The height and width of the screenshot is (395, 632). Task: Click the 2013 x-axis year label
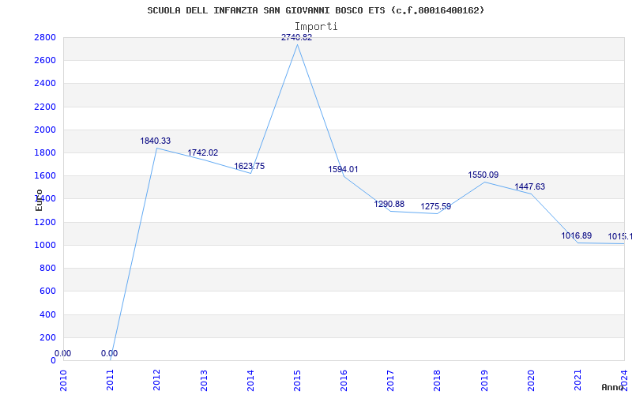(x=204, y=381)
